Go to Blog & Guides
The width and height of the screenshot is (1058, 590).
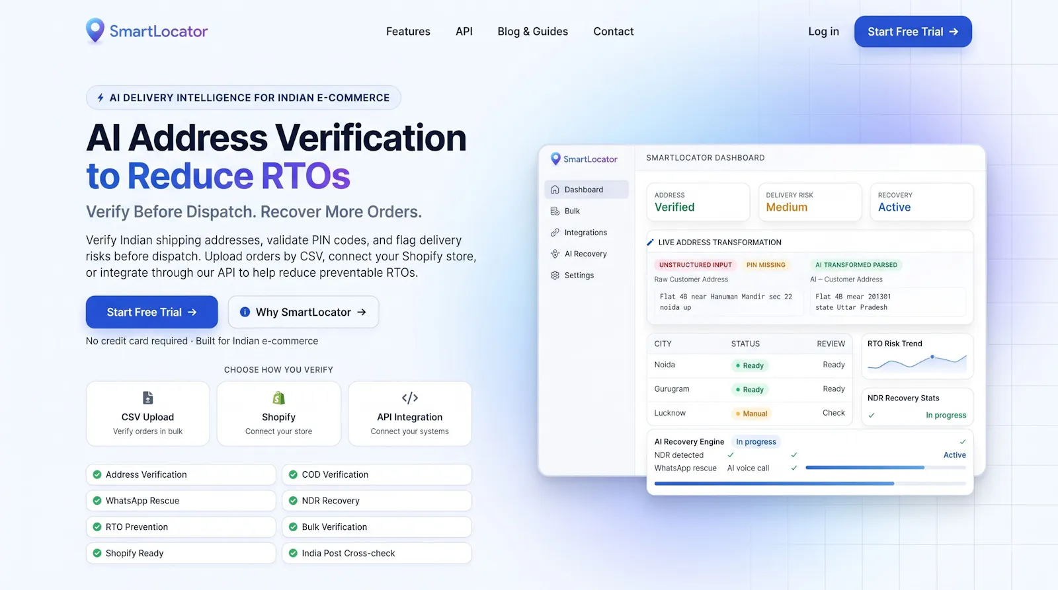(533, 32)
